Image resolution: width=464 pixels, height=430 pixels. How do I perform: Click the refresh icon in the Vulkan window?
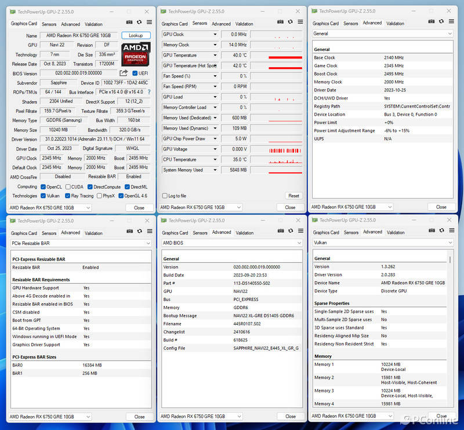[441, 231]
